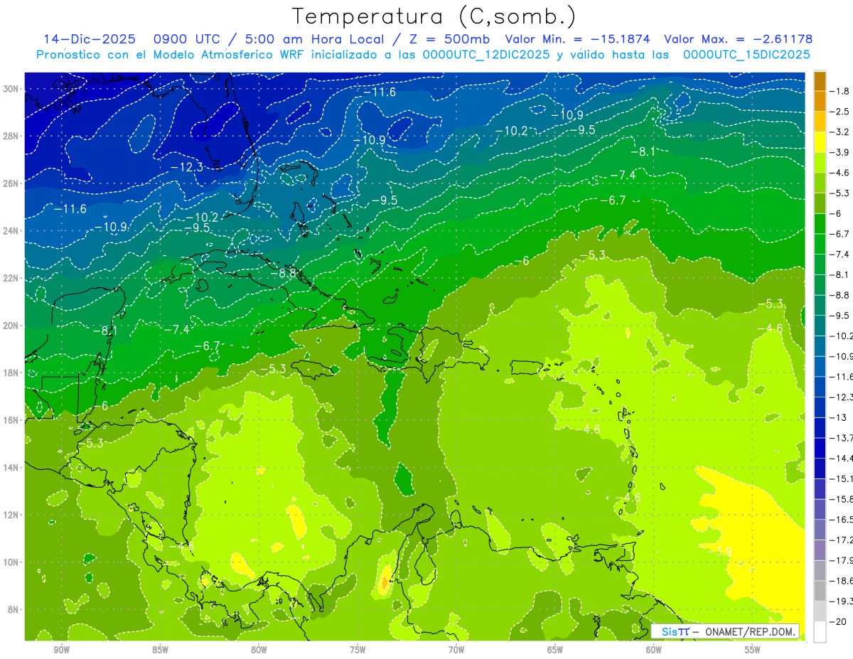Image resolution: width=853 pixels, height=659 pixels.
Task: Click the -20 value on the color bar
Action: (839, 621)
